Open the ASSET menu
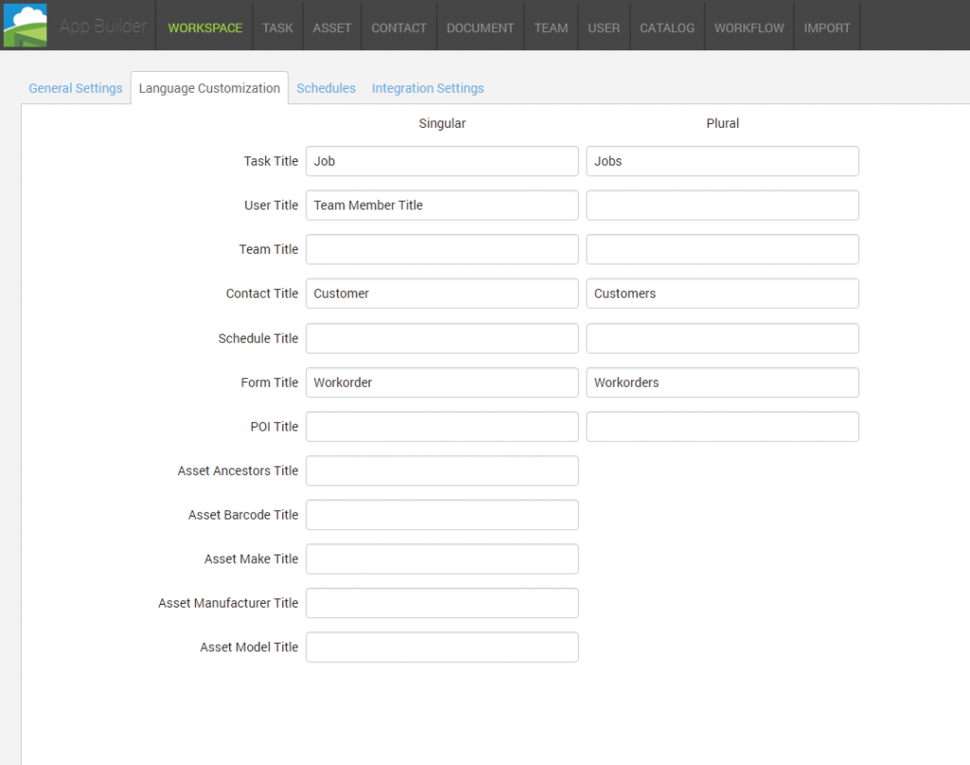The image size is (970, 765). 332,28
